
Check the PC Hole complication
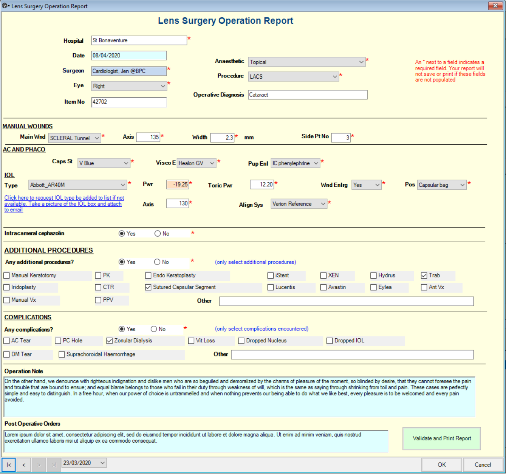pos(58,341)
